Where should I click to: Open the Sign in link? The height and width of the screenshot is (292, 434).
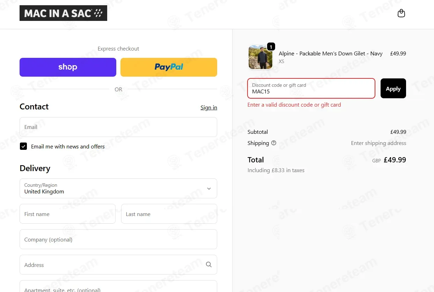click(x=209, y=107)
